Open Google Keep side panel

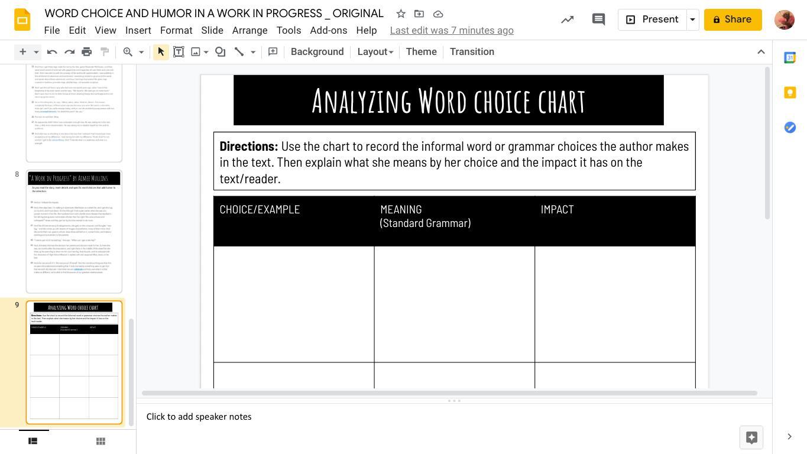[x=790, y=92]
